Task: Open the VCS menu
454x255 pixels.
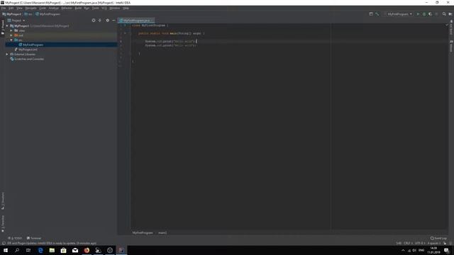Action: click(x=104, y=8)
